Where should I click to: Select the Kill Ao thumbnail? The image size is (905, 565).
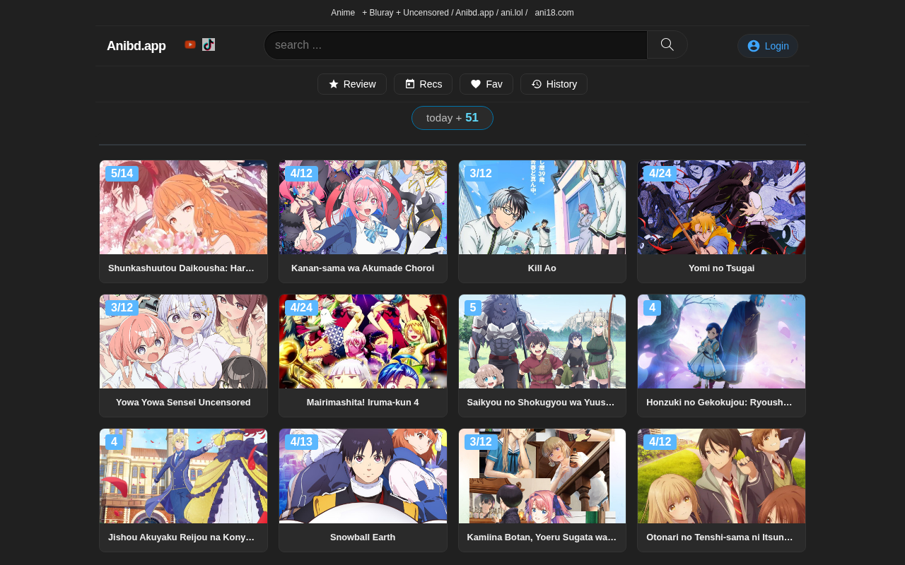542,207
